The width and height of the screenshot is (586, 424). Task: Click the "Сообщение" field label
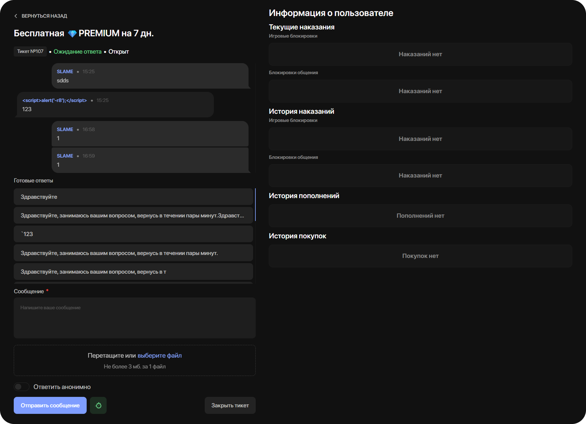(x=29, y=291)
